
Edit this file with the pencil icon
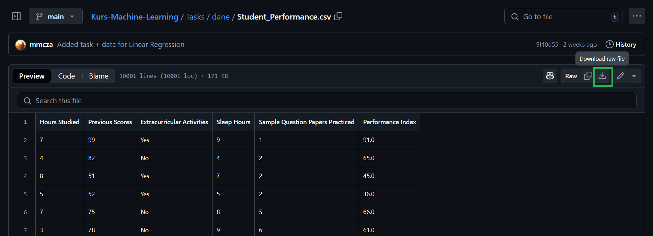(x=620, y=76)
